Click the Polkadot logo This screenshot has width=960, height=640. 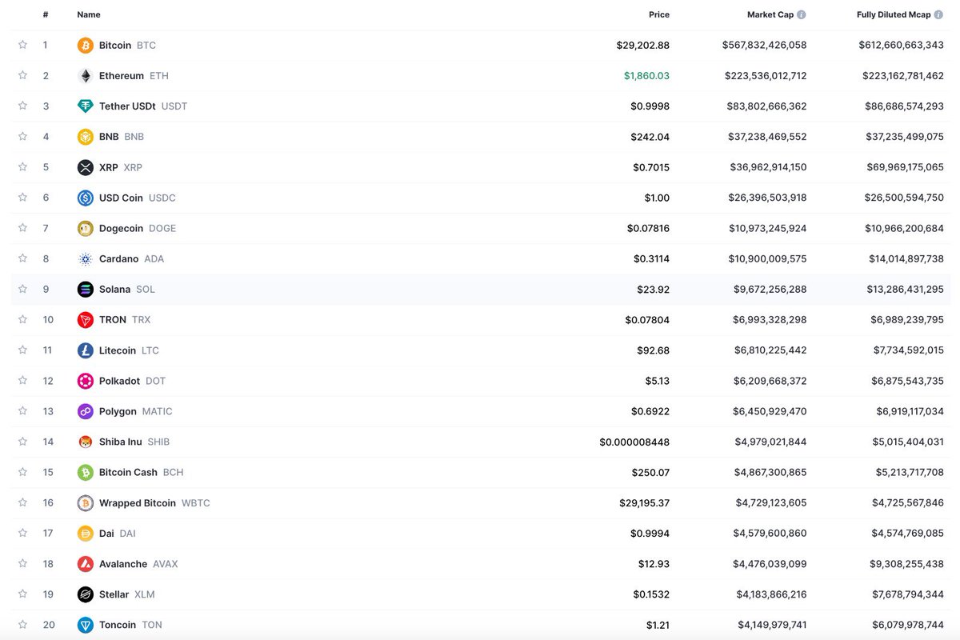[x=86, y=381]
